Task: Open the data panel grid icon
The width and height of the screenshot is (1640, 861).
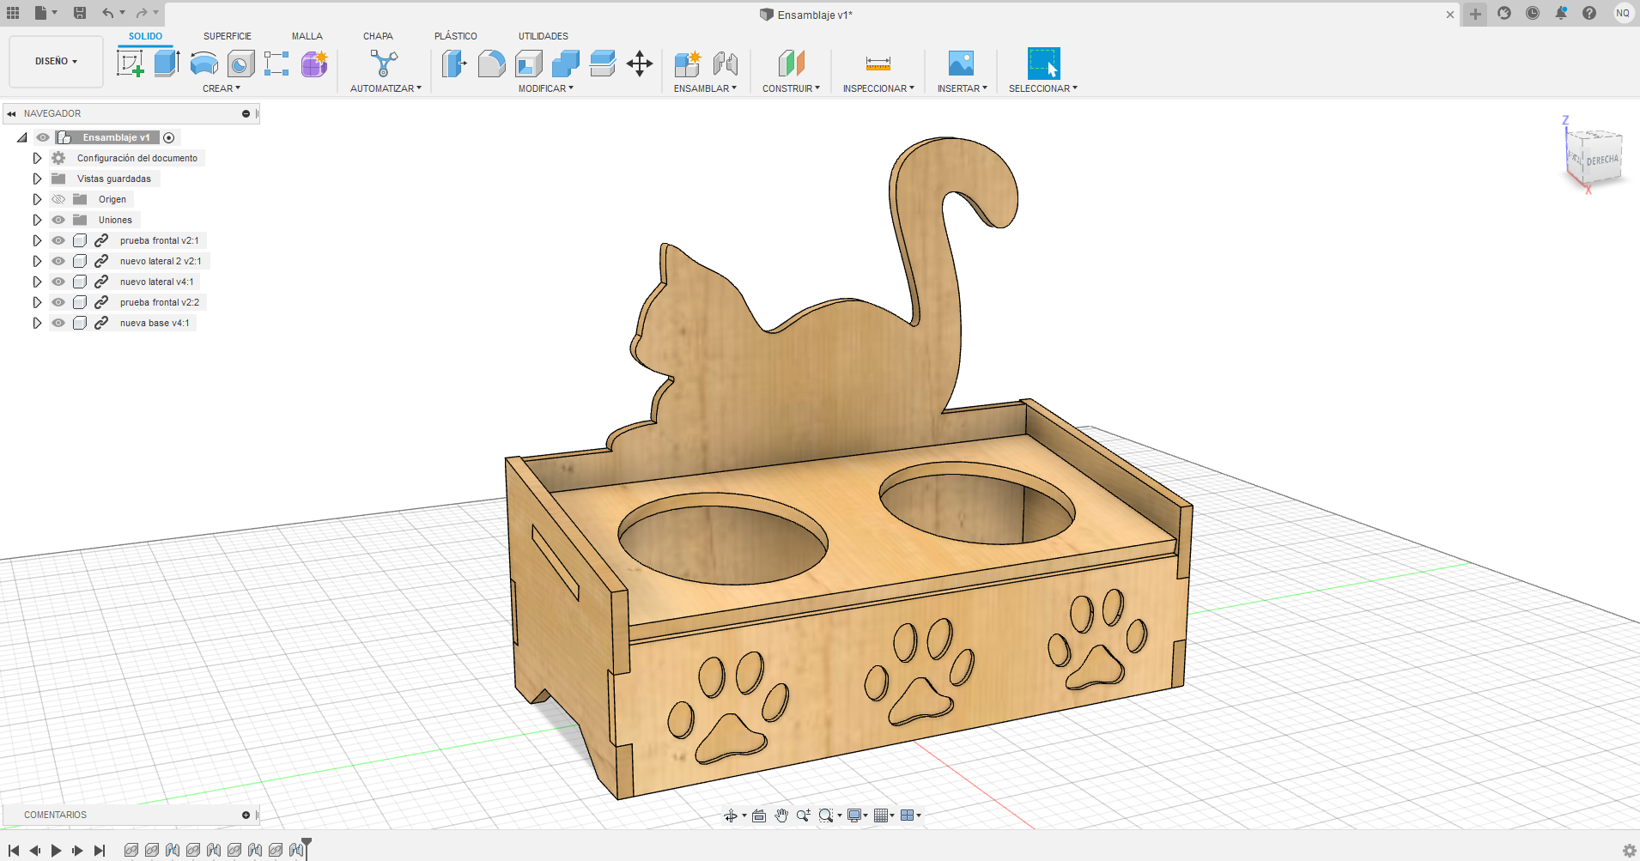Action: pos(13,13)
